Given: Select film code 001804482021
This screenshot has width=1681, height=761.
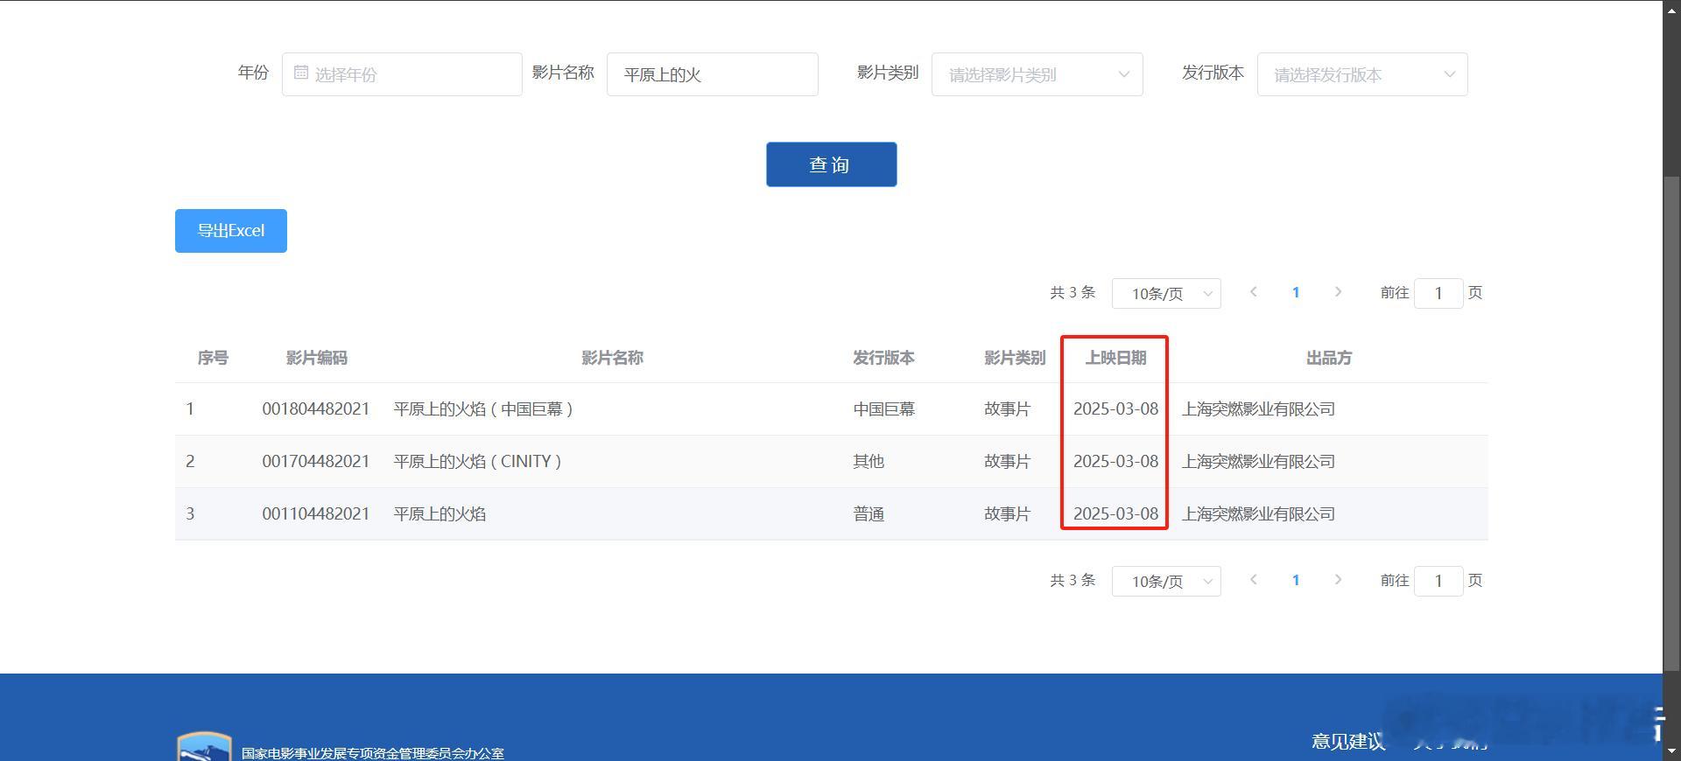Looking at the screenshot, I should [x=316, y=409].
